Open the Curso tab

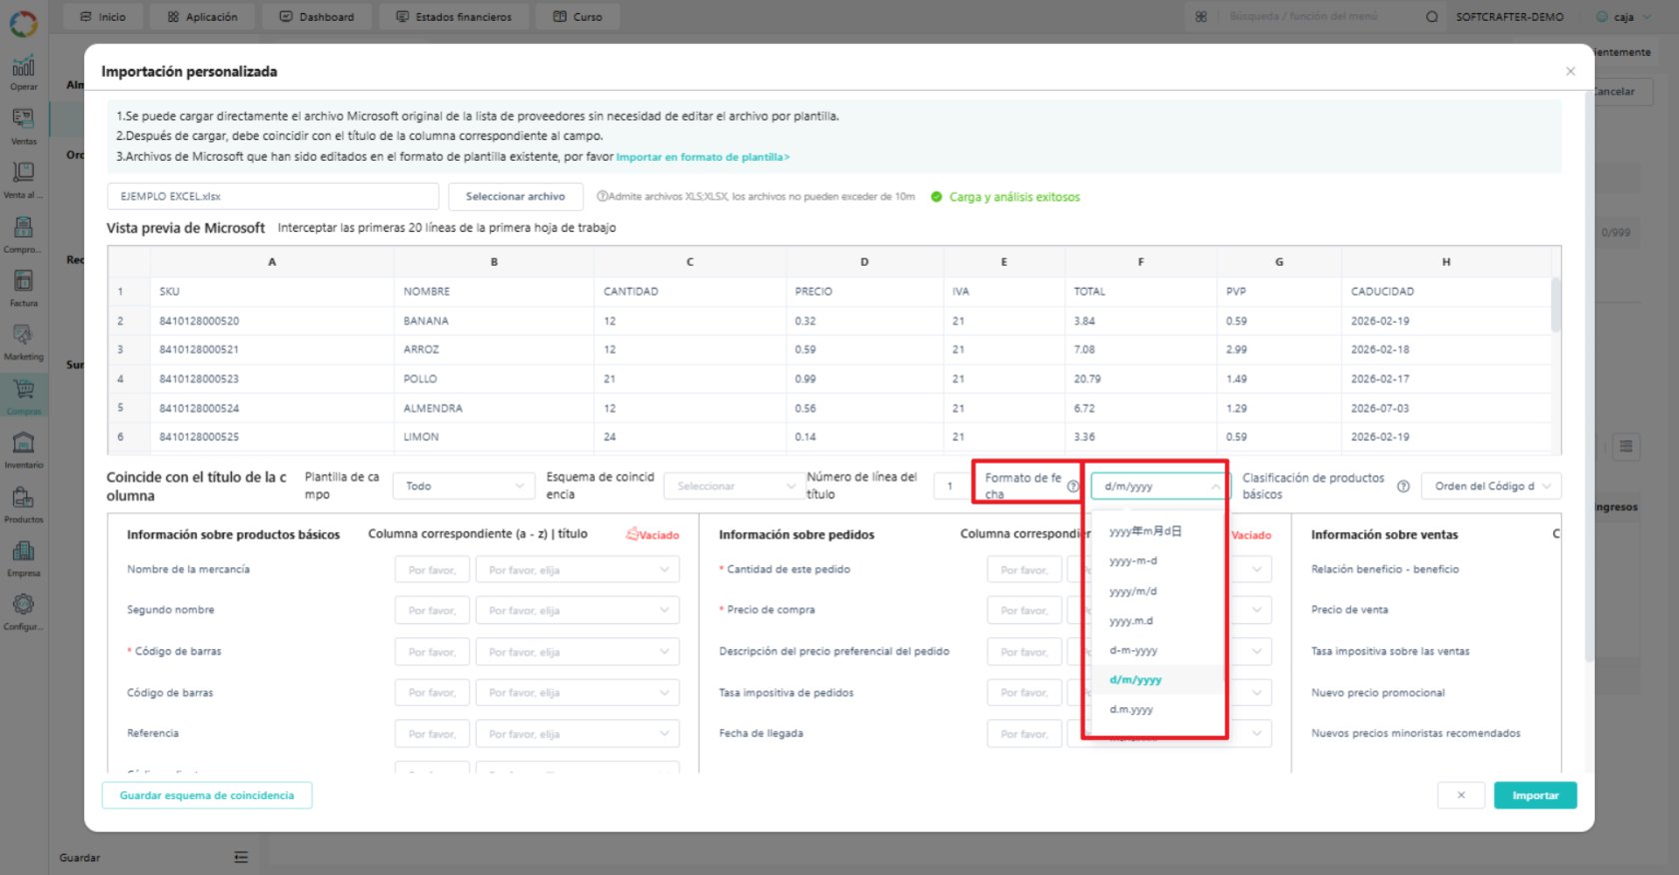point(578,17)
